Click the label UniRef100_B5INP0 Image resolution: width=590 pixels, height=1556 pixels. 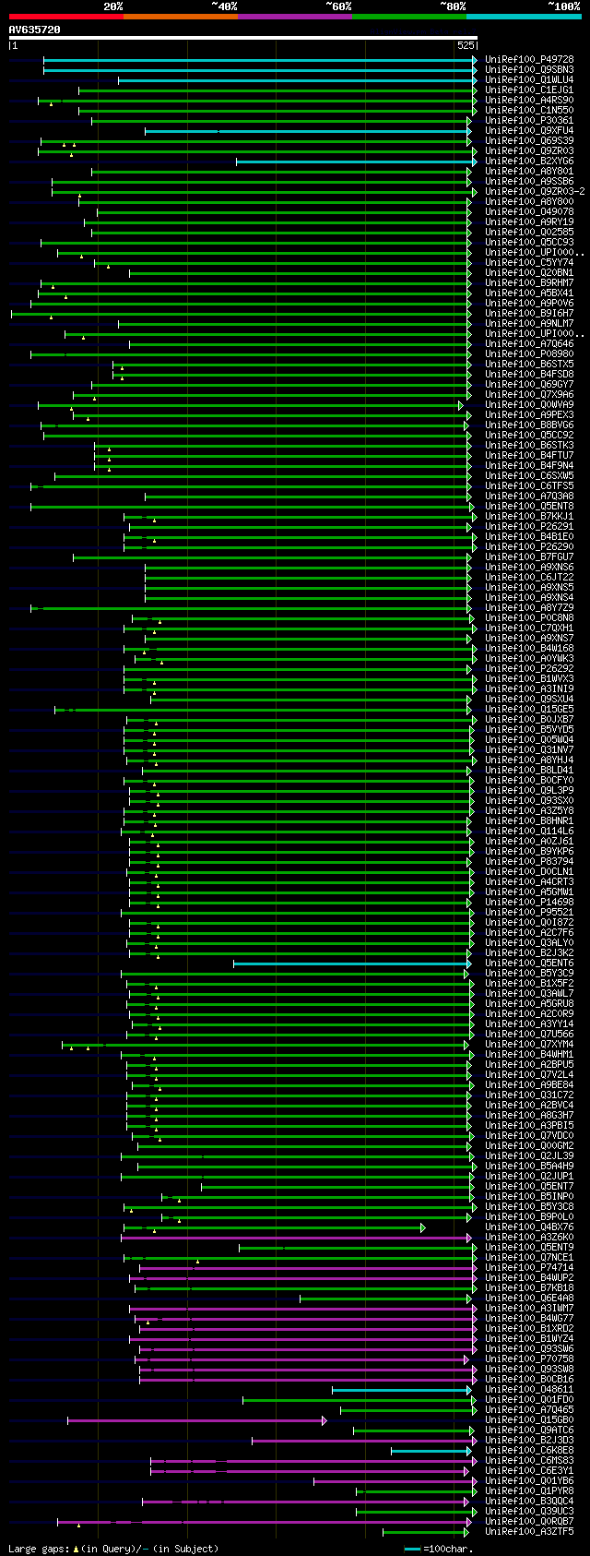click(x=529, y=1196)
